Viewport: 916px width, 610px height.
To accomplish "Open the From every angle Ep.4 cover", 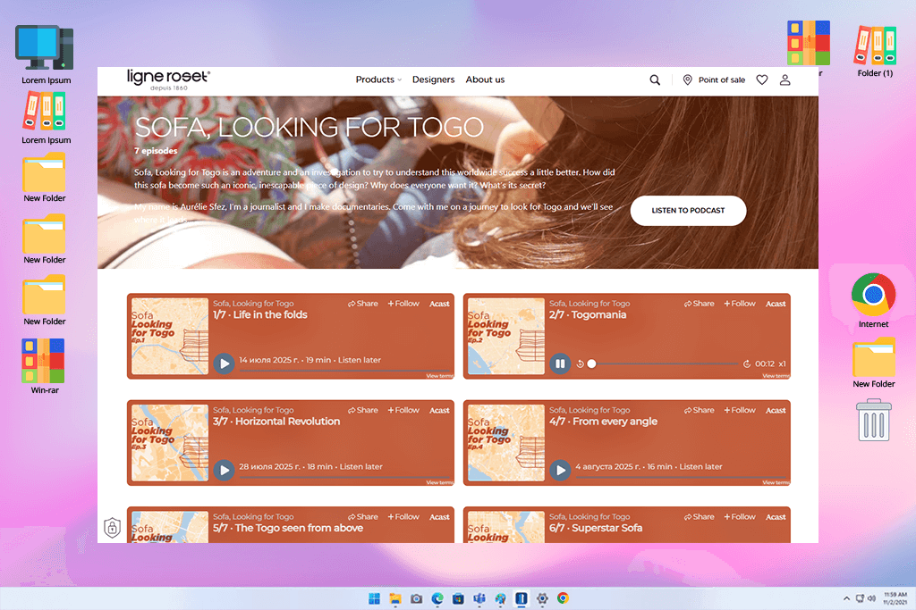I will click(x=506, y=443).
